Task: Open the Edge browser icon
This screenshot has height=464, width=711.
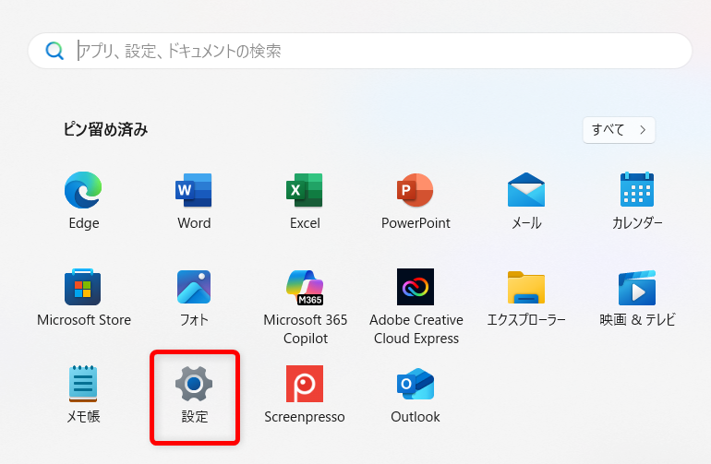Action: pyautogui.click(x=83, y=190)
